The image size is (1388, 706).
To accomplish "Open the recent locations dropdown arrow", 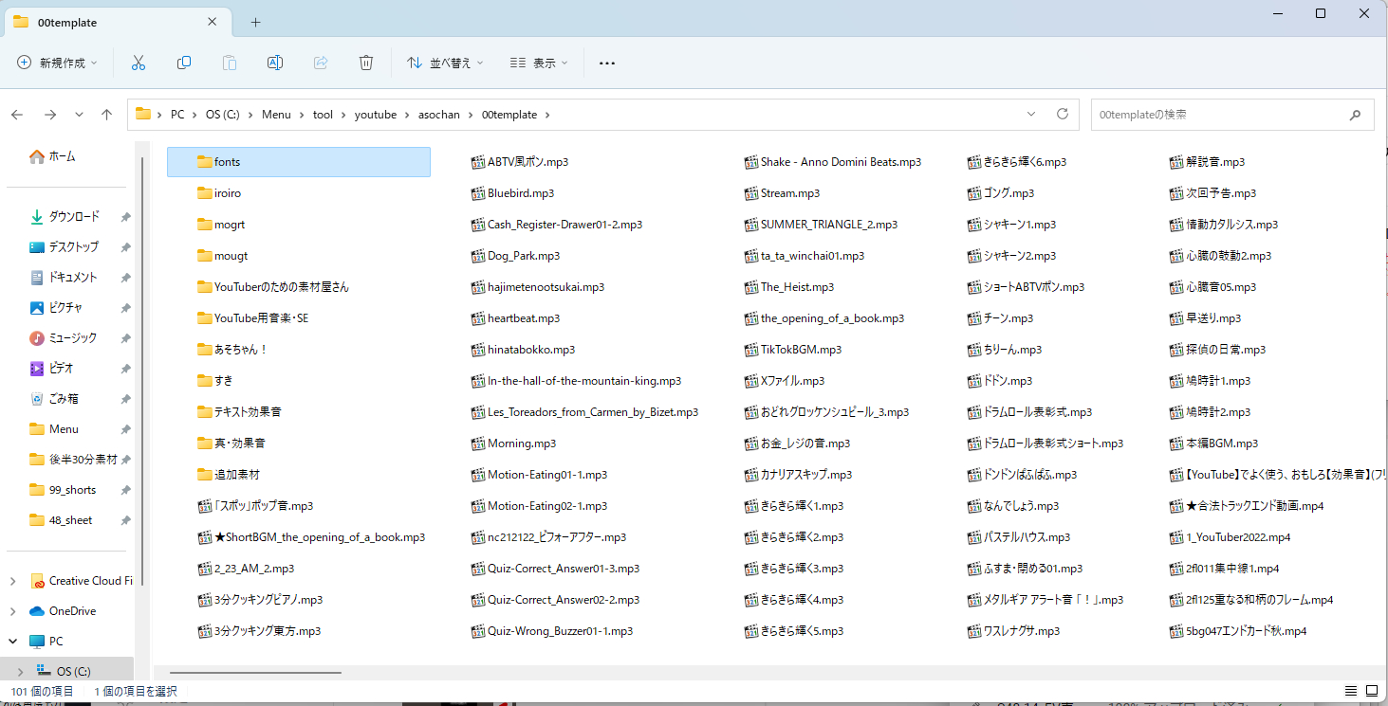I will [x=79, y=115].
